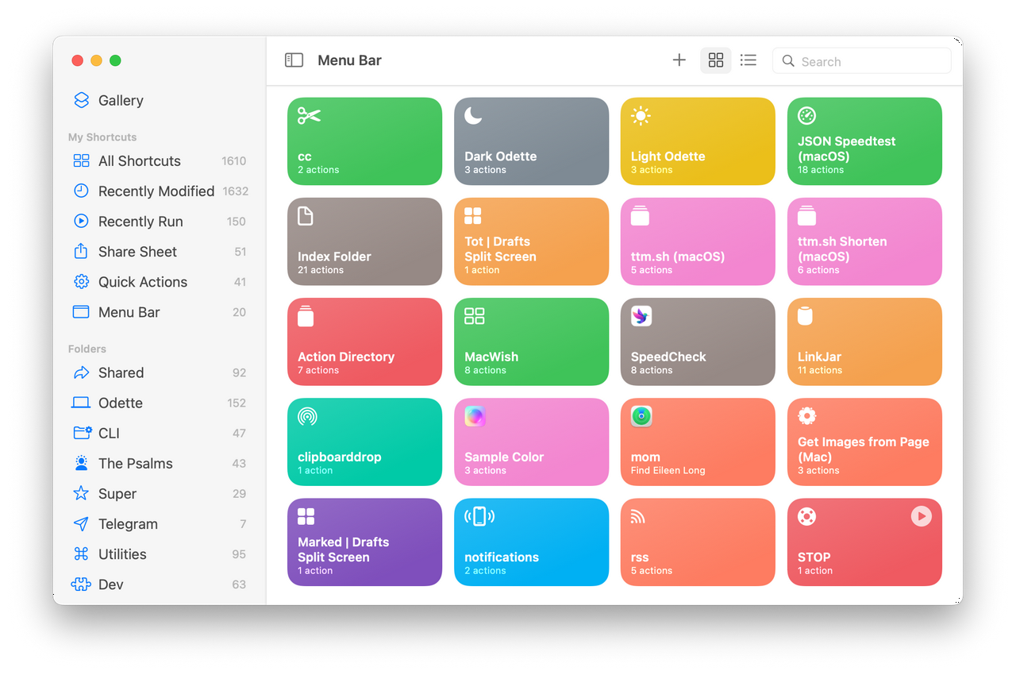
Task: Click grid icon on Tot Drafts shortcut
Action: coord(473,216)
